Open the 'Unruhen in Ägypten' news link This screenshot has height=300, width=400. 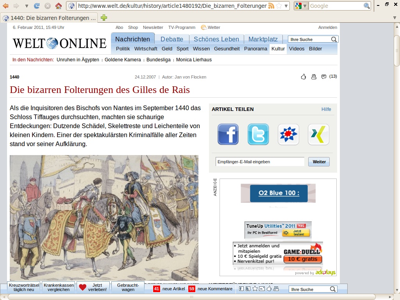pos(78,60)
